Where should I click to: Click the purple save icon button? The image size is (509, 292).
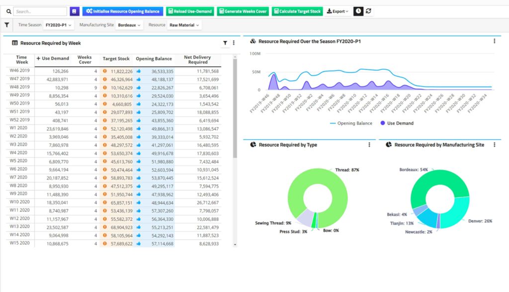[74, 11]
